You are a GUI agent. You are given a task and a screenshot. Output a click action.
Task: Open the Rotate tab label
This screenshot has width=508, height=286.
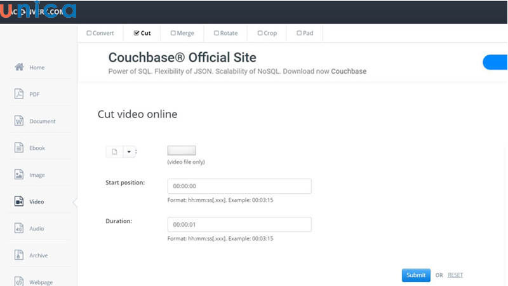coord(229,33)
